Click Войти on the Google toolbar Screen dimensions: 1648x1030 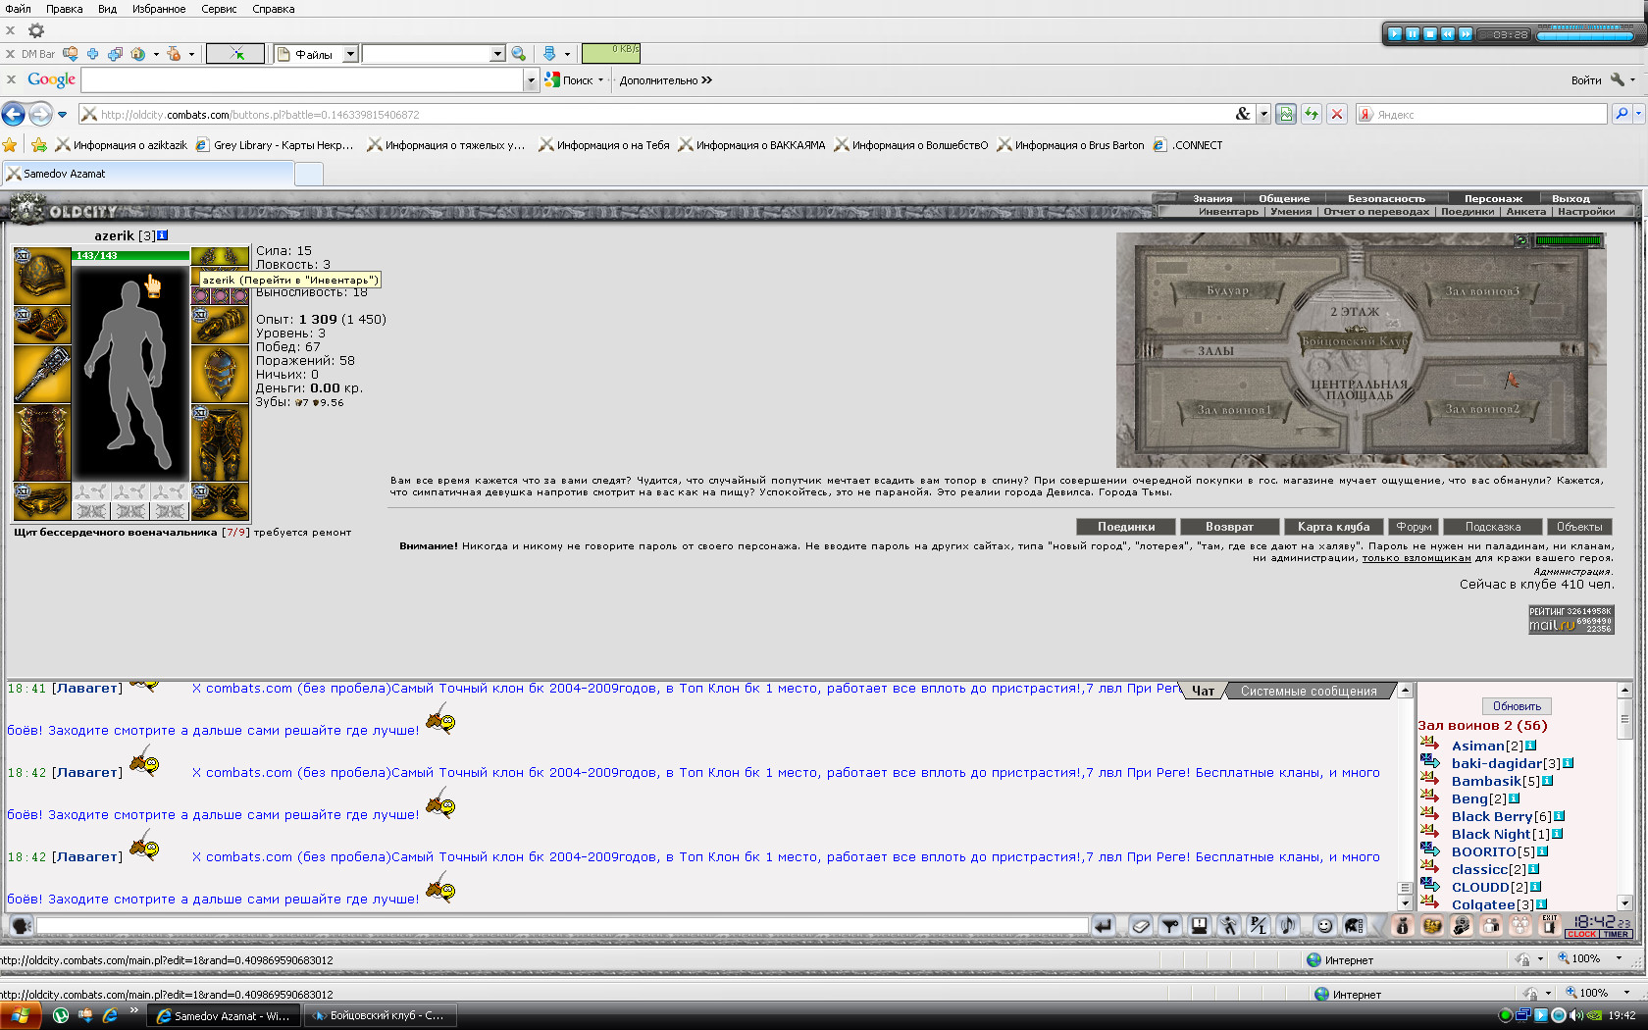(x=1585, y=80)
